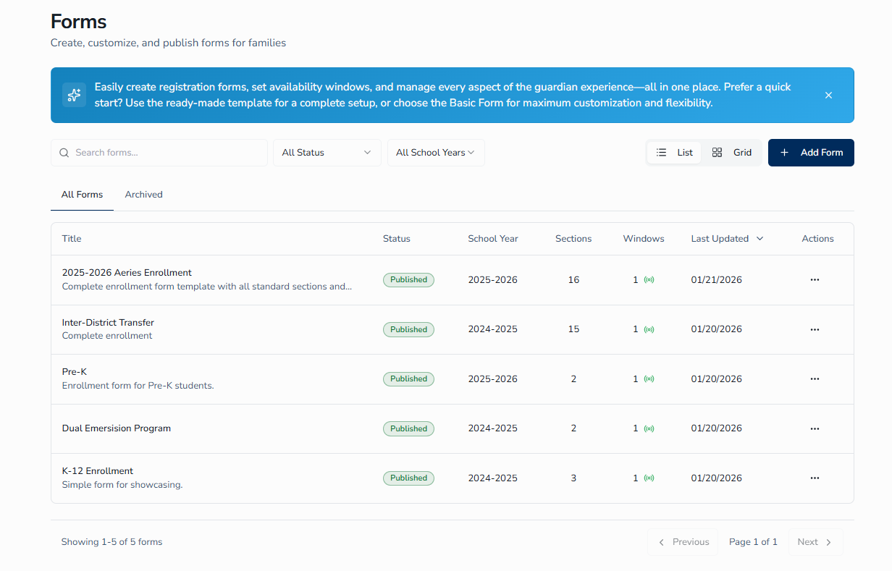Go to Previous page

tap(683, 542)
